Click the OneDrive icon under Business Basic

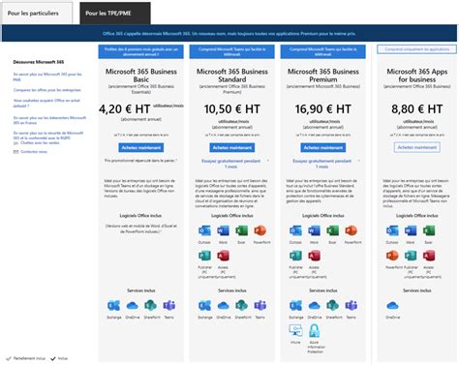click(x=132, y=305)
